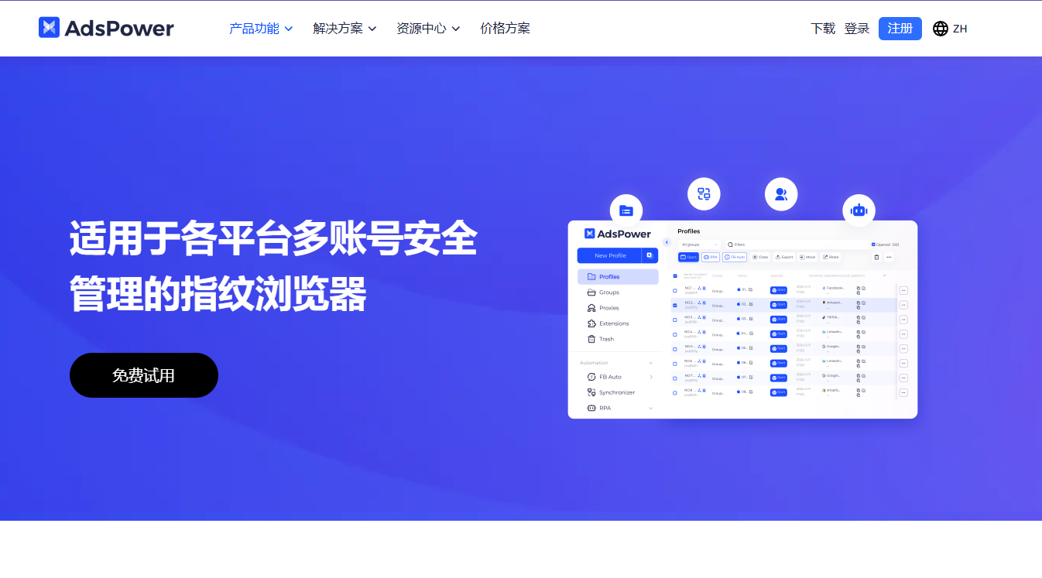The height and width of the screenshot is (578, 1042).
Task: Click Start on the NO.3 TikTok row
Action: tap(779, 320)
